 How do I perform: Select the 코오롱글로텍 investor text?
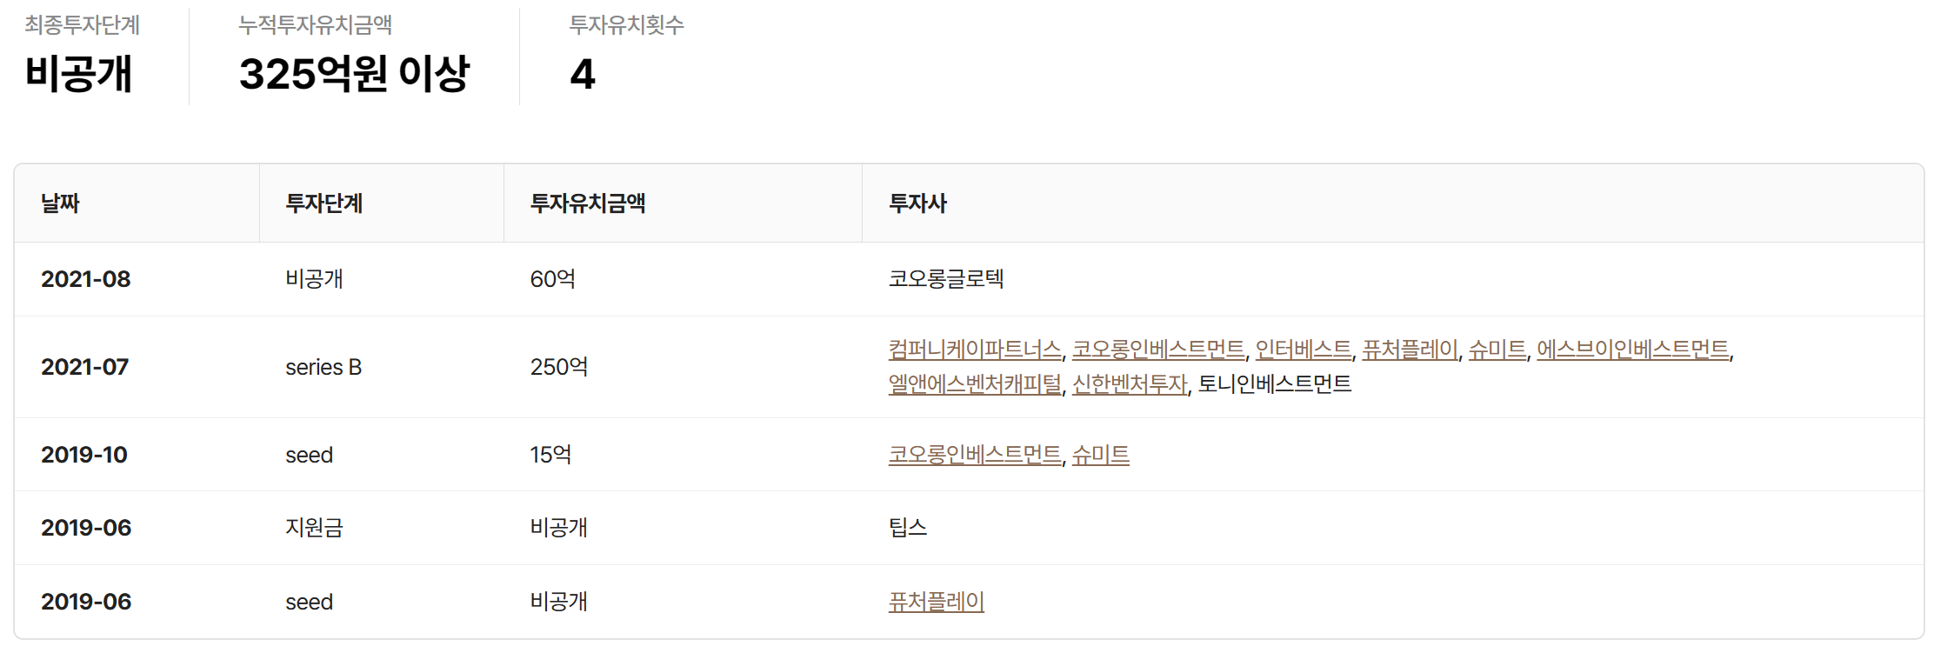pos(946,279)
